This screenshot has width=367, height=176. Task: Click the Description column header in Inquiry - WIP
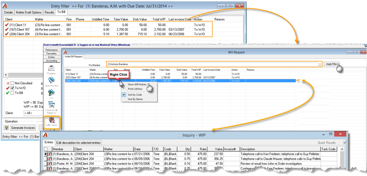click(x=280, y=149)
